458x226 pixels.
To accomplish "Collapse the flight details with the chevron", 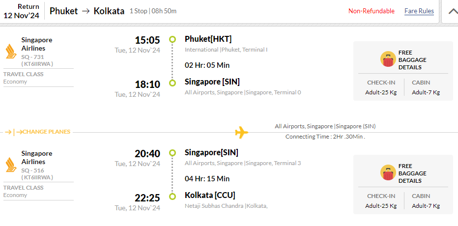I will coord(453,11).
